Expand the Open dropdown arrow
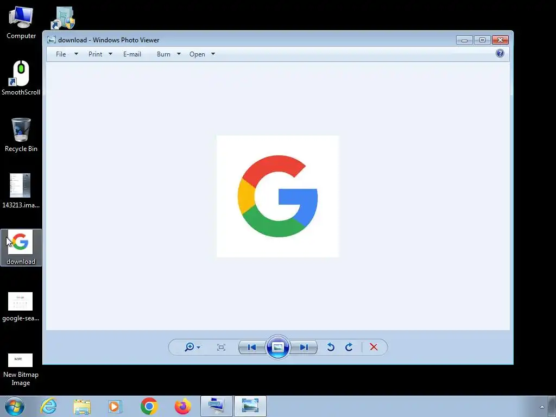The image size is (556, 417). (213, 54)
